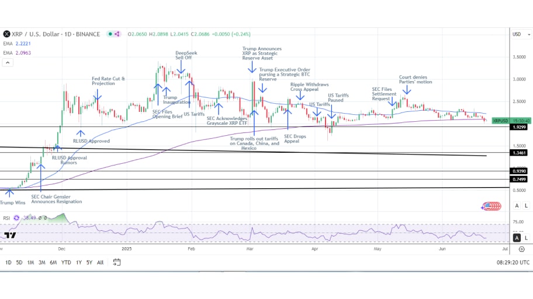Open timezone menu at 08:29:20 UTC
The height and width of the screenshot is (299, 533).
click(x=513, y=262)
